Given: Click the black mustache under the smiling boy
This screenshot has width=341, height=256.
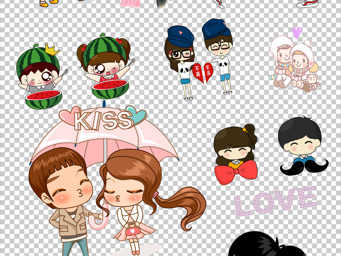Looking at the screenshot, I should click(x=304, y=167).
